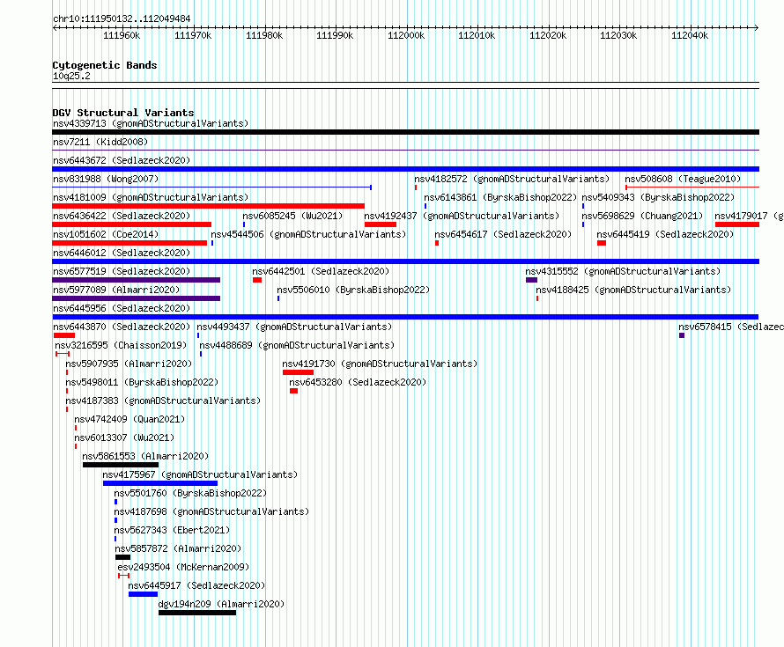Click nsv6453280 (Sedlazeck2020) label
Screen dimensions: 784x647
point(358,382)
